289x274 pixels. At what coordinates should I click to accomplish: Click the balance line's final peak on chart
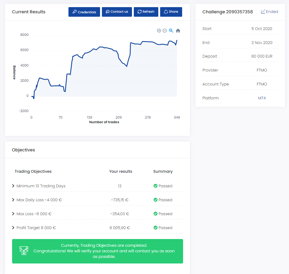177,40
